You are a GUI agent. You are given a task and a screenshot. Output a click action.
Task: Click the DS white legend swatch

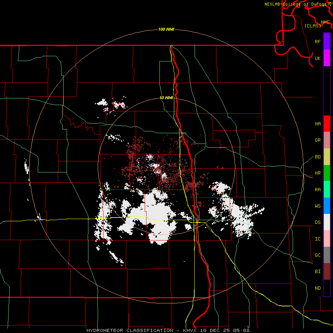(327, 222)
